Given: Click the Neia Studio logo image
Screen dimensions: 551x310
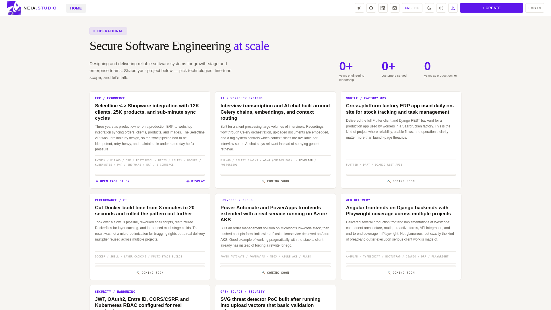Looking at the screenshot, I should pos(14,8).
